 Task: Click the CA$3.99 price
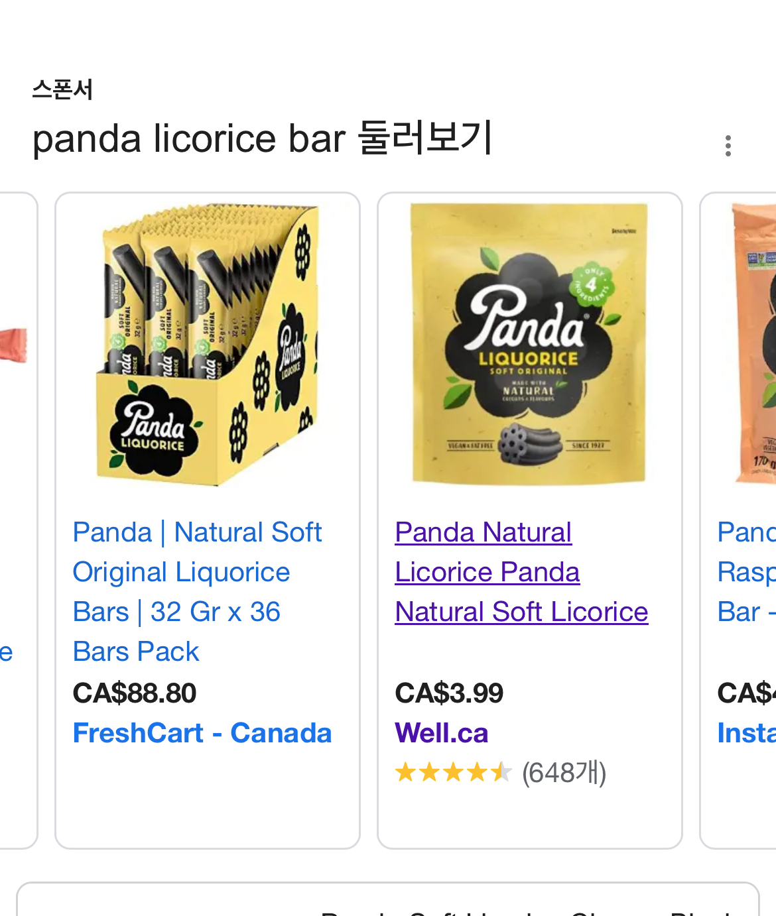point(449,693)
